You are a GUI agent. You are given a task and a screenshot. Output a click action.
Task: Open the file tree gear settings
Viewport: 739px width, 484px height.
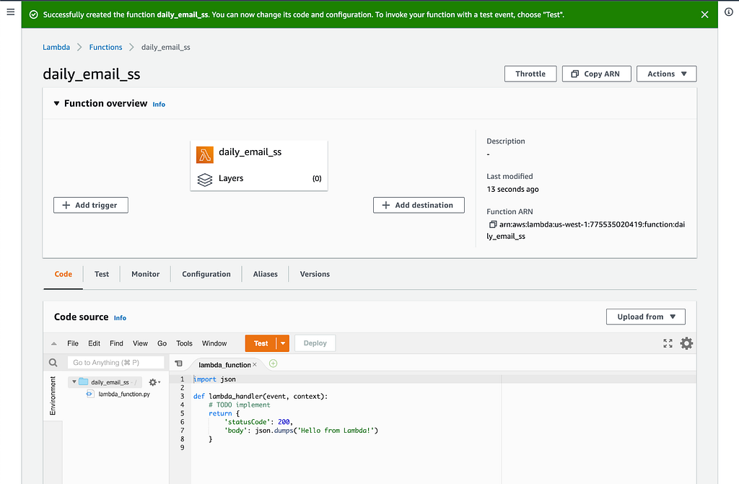(154, 382)
